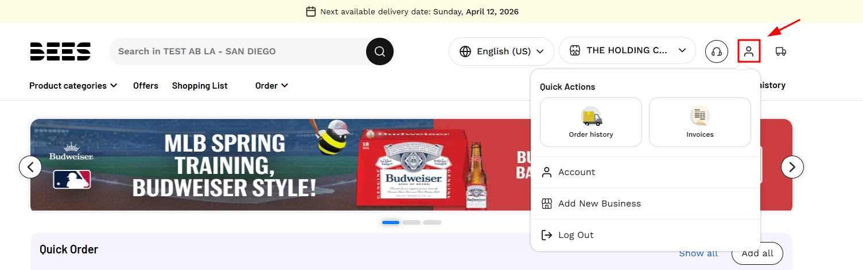Focus the Search in TEST AB LA field
This screenshot has width=863, height=270.
[x=238, y=51]
